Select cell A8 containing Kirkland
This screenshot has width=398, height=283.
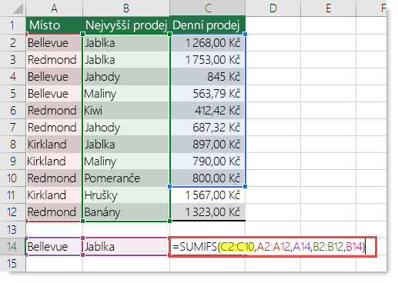pos(54,145)
